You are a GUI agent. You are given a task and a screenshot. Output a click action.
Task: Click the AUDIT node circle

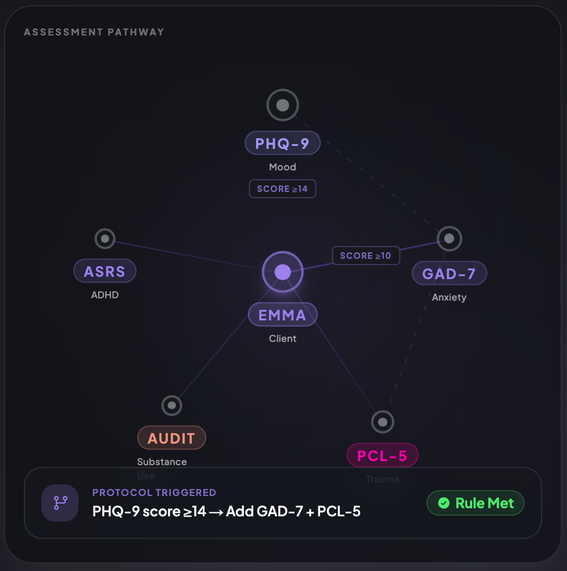tap(172, 405)
